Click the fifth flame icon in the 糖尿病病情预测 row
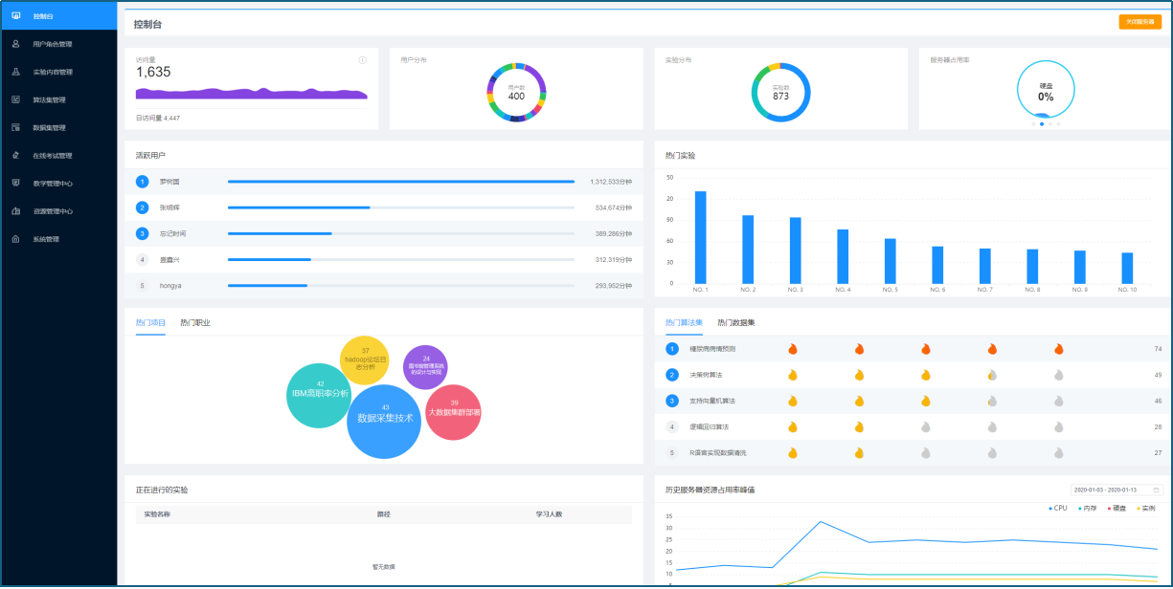This screenshot has height=589, width=1173. (x=1059, y=349)
